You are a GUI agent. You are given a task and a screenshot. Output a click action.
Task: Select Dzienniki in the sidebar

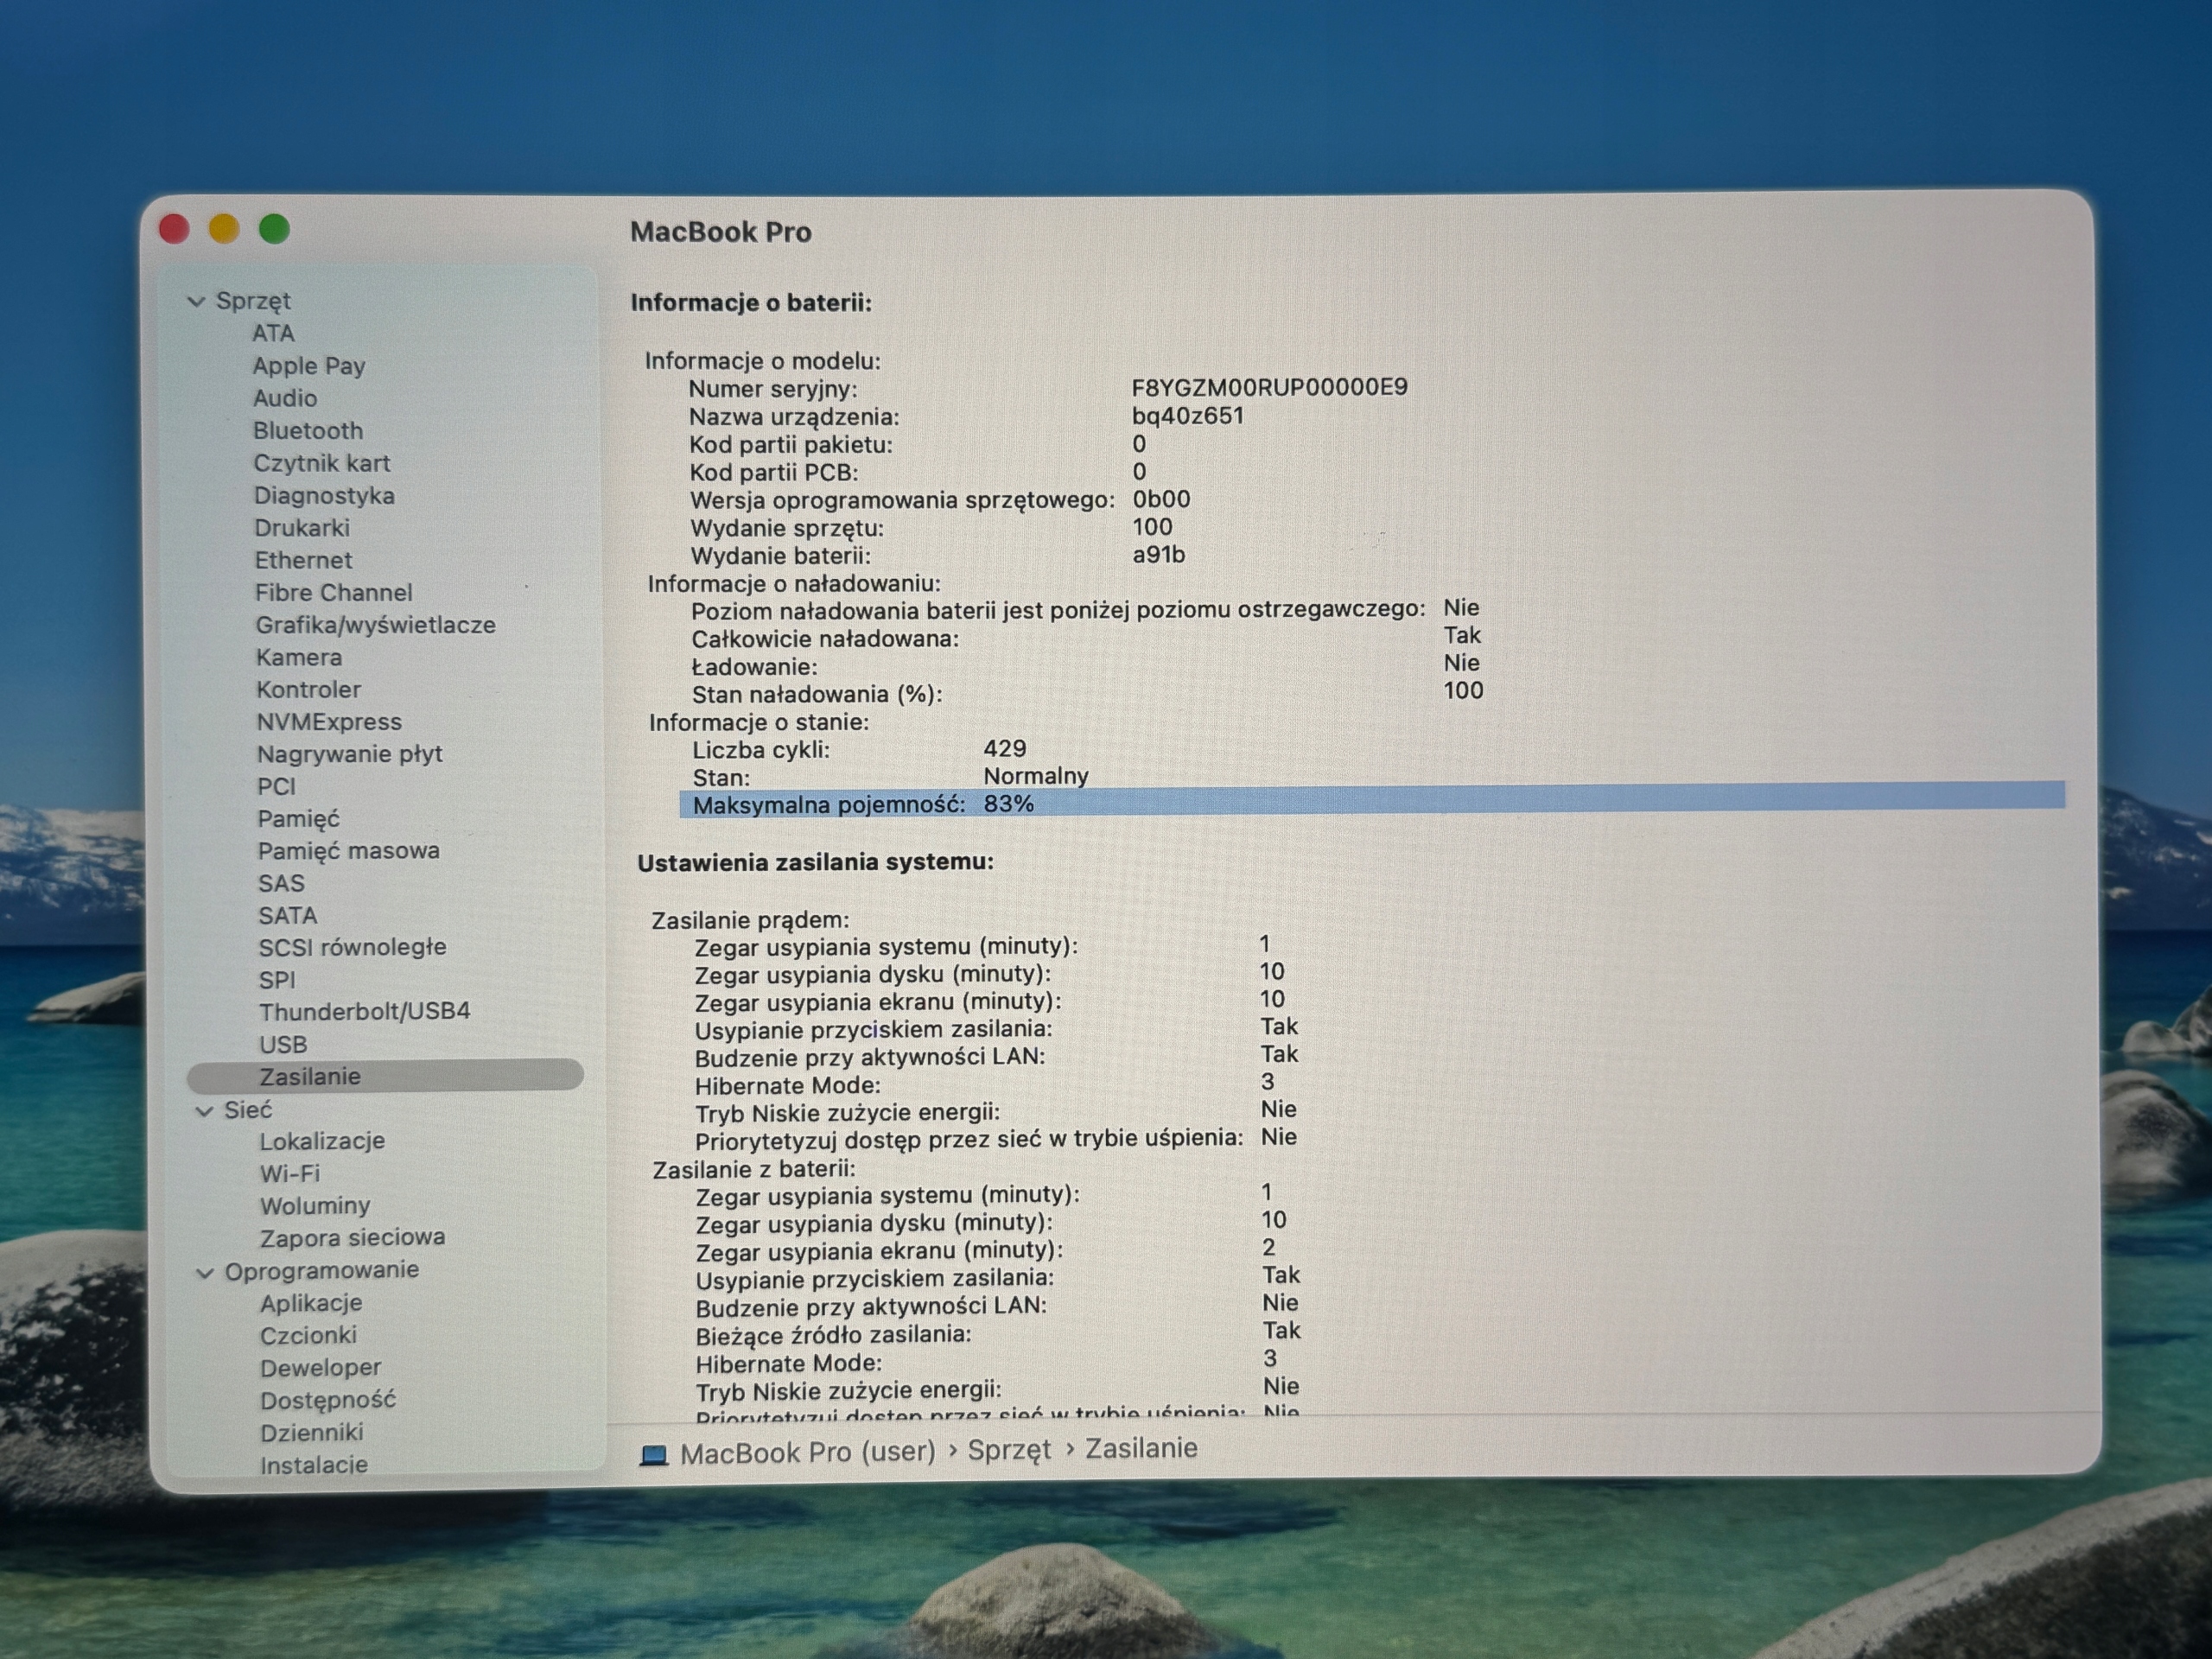[312, 1433]
